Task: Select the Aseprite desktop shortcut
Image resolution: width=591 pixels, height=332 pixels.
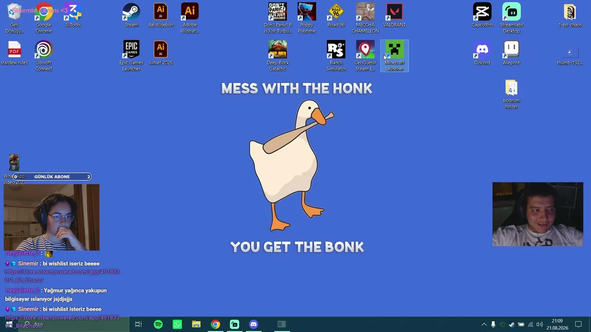Action: [x=511, y=53]
